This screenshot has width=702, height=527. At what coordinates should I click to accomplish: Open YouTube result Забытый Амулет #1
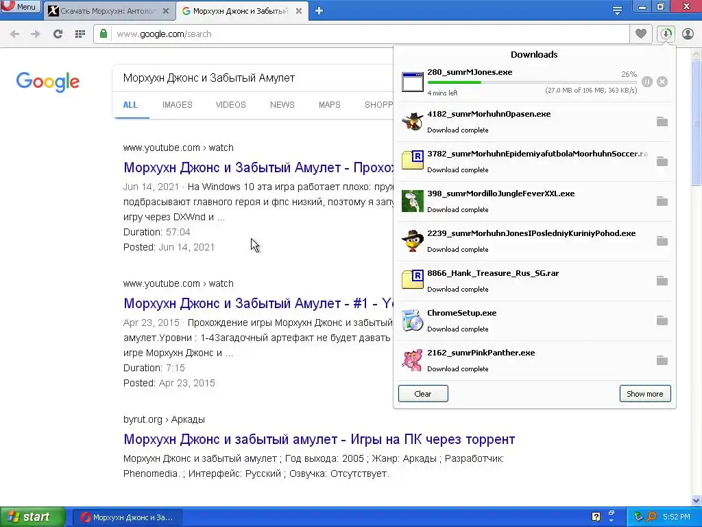(x=258, y=303)
